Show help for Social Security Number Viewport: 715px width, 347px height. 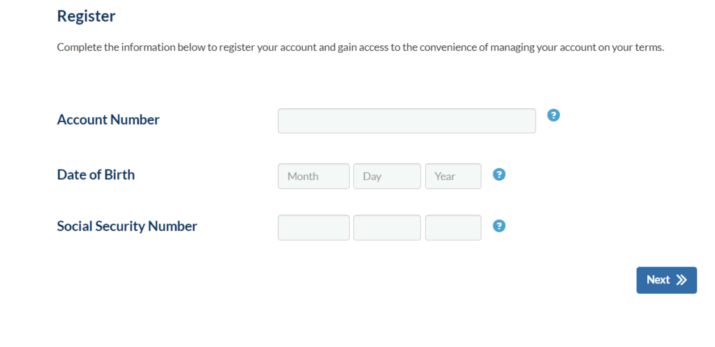coord(499,226)
